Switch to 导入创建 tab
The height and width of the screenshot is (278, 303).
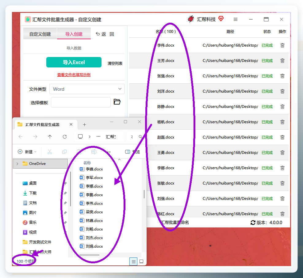(x=74, y=34)
